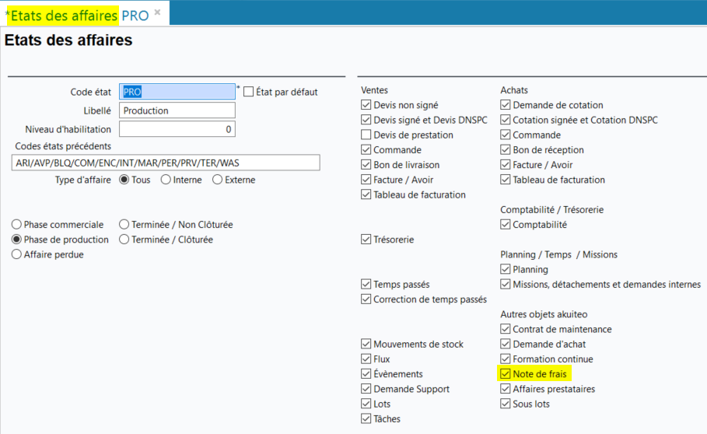Screen dimensions: 707x434
Task: Uncheck Devis non signé
Action: point(366,105)
